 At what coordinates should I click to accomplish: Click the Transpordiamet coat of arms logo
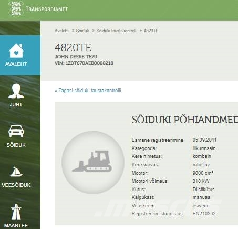16,8
